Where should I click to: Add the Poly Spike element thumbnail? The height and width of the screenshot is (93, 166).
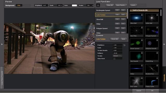136,82
